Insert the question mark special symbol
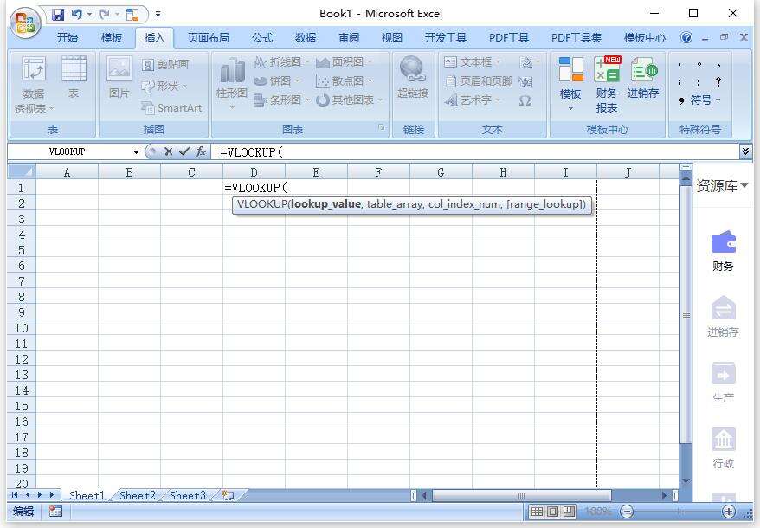This screenshot has height=528, width=760. pyautogui.click(x=718, y=82)
